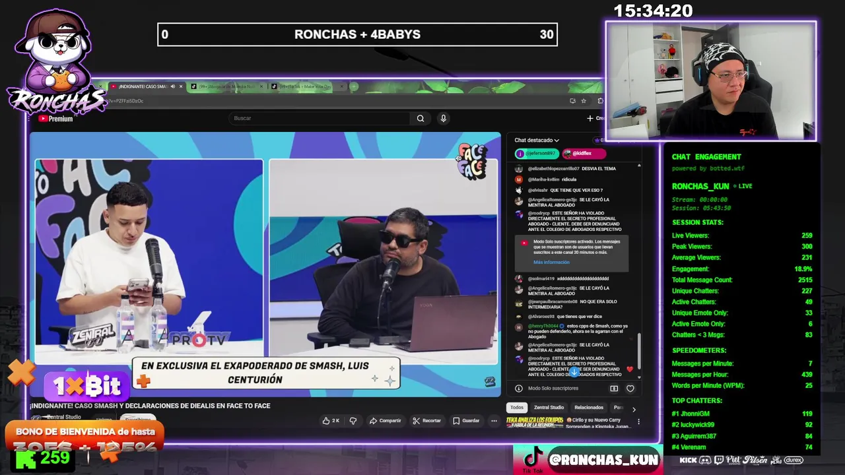Open the YouTube Premium logo home
Viewport: 845px width, 475px height.
click(x=55, y=119)
